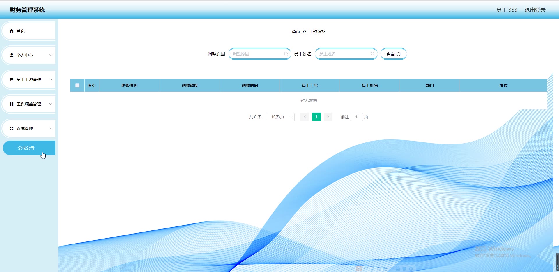Click the 员工姓名 column header
This screenshot has height=272, width=559.
coord(370,85)
